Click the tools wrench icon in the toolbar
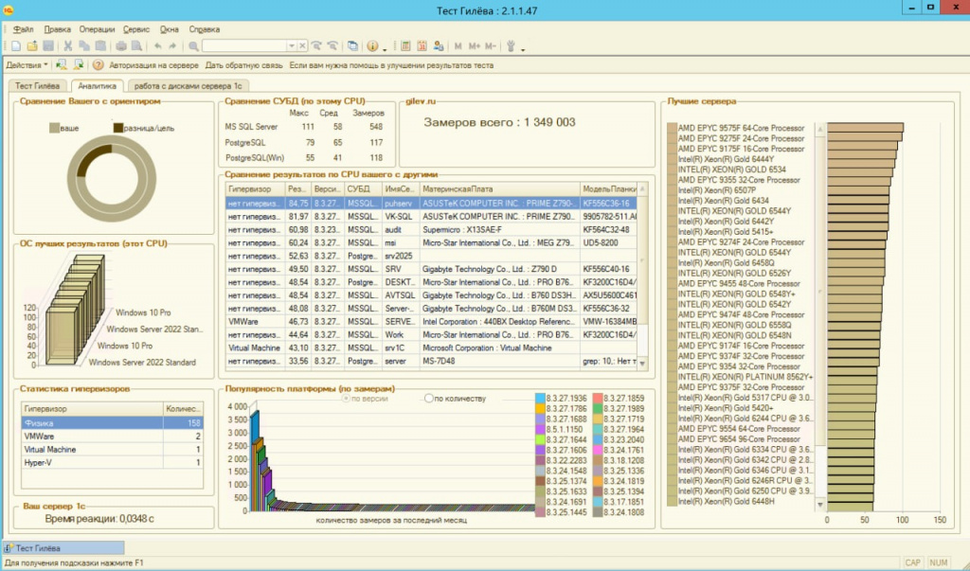 pyautogui.click(x=511, y=45)
